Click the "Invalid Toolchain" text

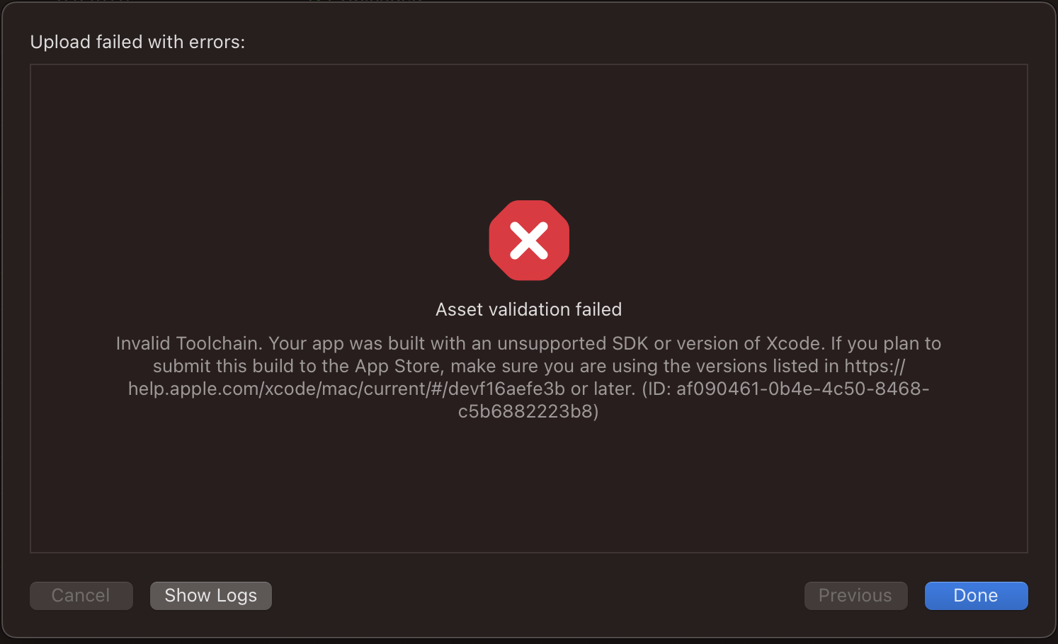pos(188,343)
